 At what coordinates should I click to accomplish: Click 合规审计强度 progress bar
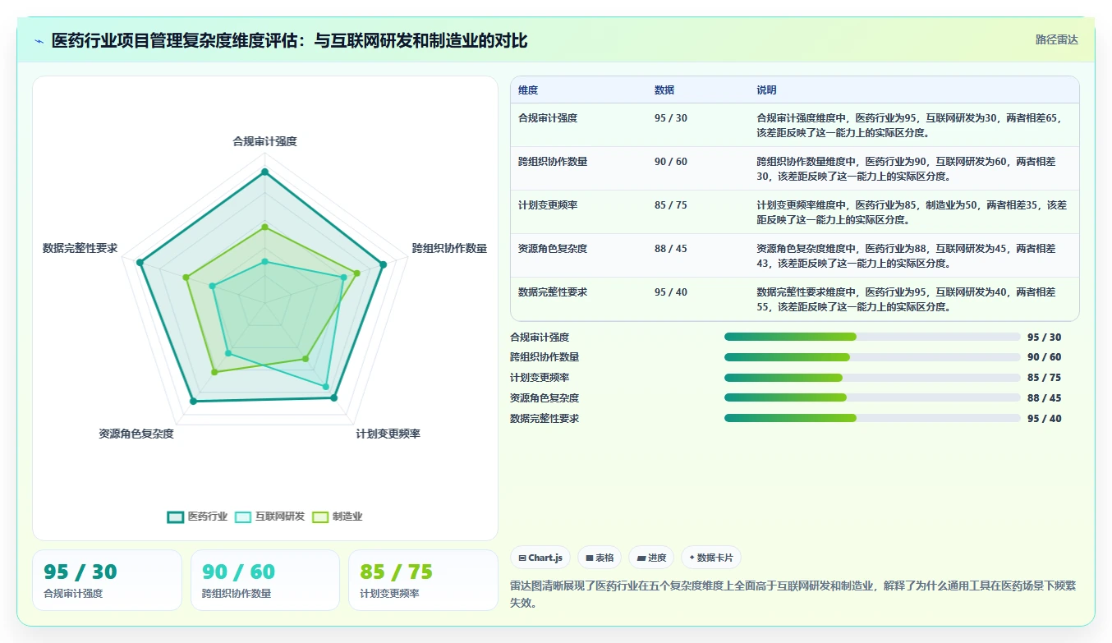click(x=872, y=337)
